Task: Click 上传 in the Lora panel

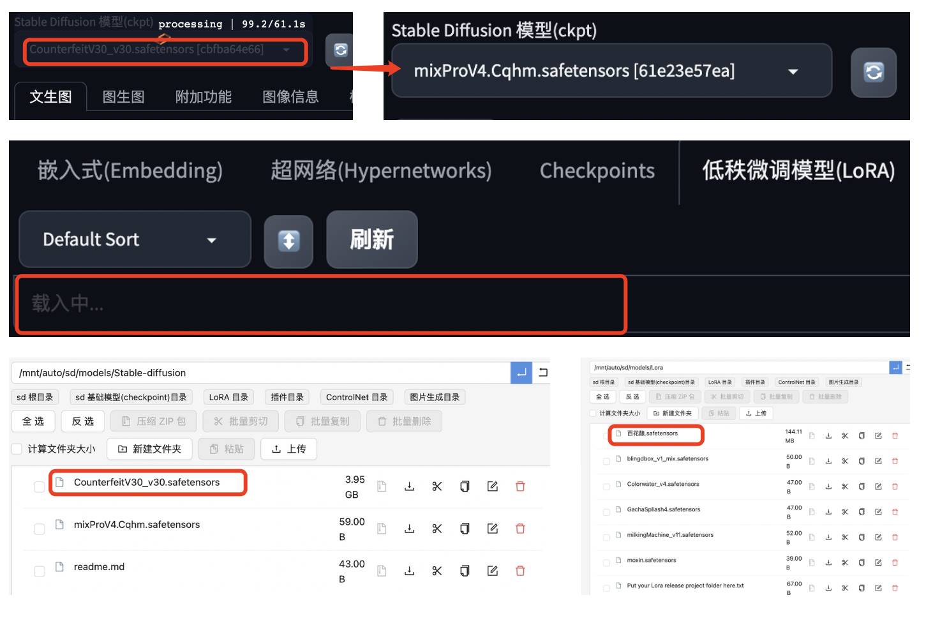Action: (x=756, y=413)
